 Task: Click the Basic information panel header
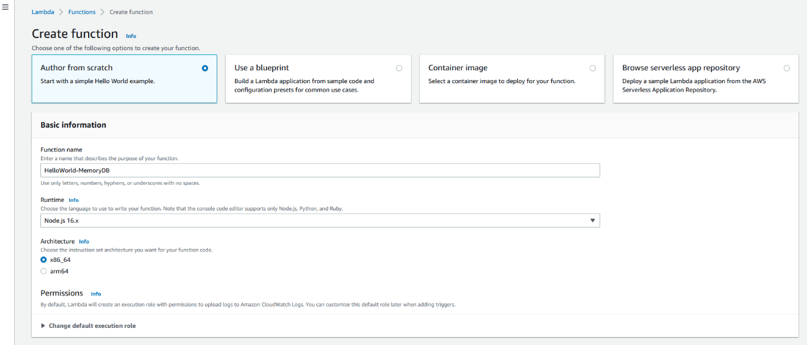tap(73, 125)
